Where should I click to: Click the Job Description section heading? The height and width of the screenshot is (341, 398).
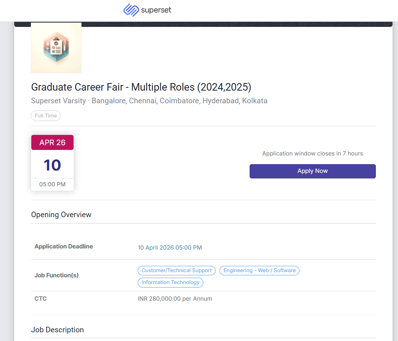(57, 330)
